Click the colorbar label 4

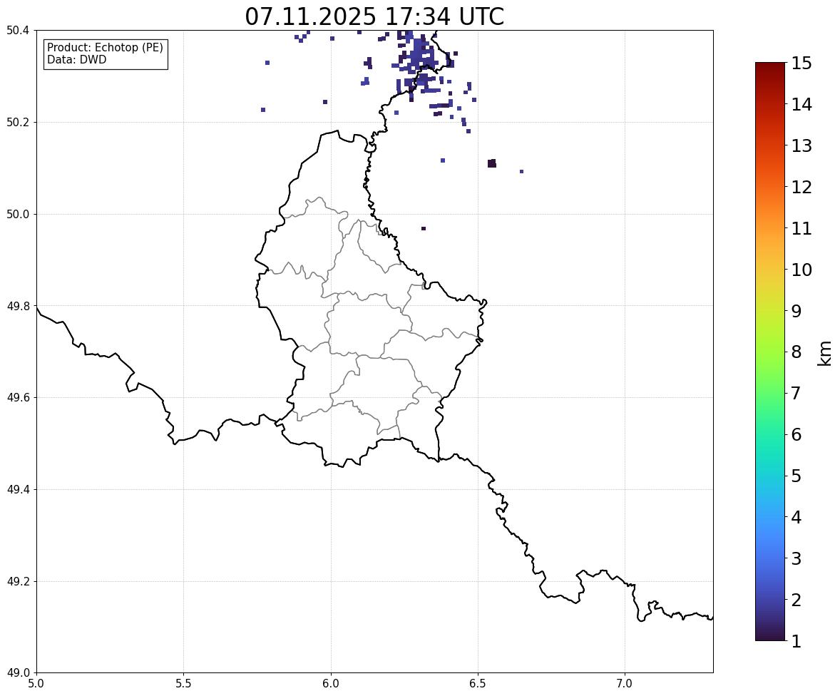[x=796, y=517]
